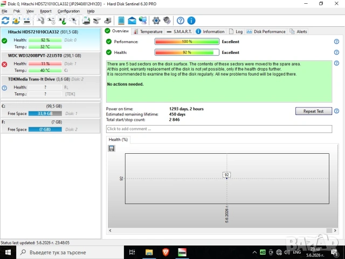
Task: Switch to the Information tab
Action: [210, 31]
